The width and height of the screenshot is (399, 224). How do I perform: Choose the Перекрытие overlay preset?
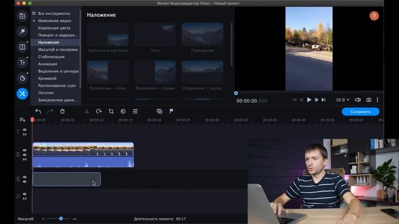pyautogui.click(x=202, y=35)
